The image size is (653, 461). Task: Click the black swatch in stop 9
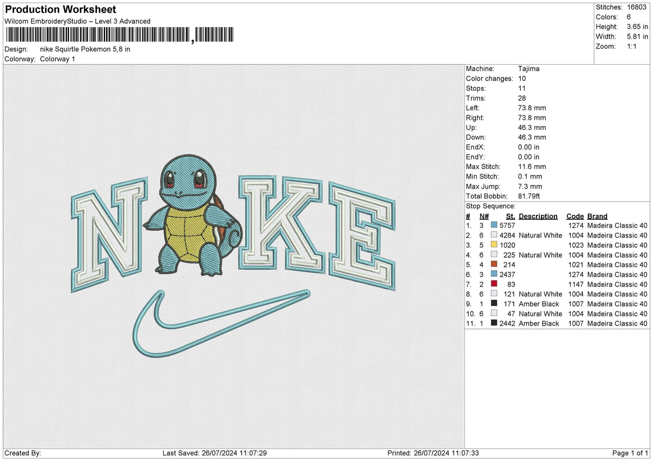coord(494,304)
